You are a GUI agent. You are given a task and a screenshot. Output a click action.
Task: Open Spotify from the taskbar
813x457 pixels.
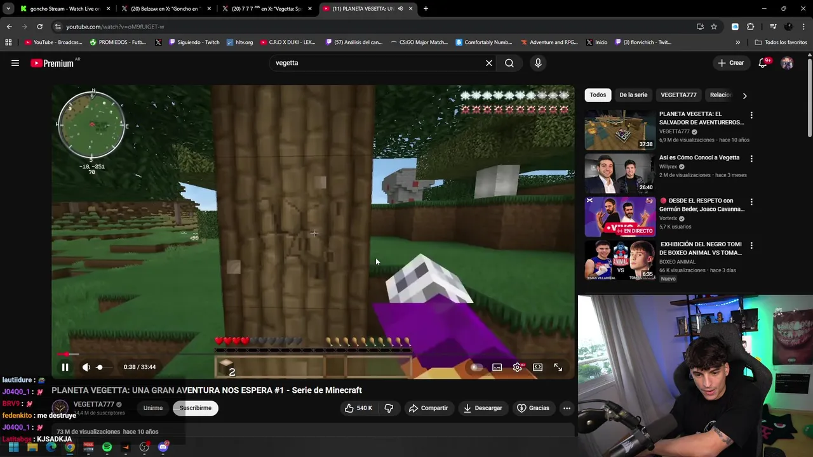[107, 447]
